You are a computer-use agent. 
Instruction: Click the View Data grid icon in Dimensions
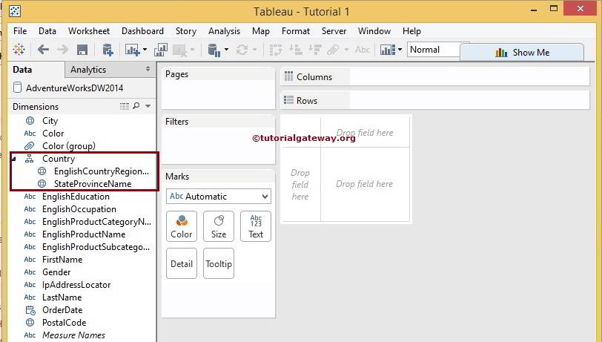tap(125, 106)
